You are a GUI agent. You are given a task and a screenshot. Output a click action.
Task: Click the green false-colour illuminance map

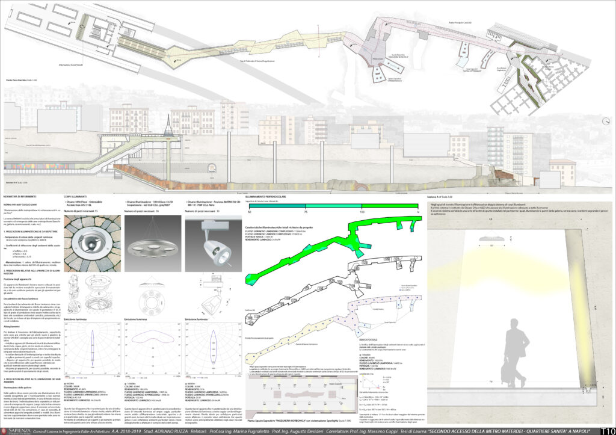333,250
